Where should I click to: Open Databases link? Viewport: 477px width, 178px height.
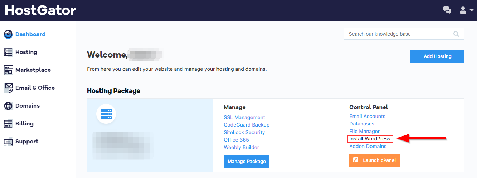coord(362,124)
